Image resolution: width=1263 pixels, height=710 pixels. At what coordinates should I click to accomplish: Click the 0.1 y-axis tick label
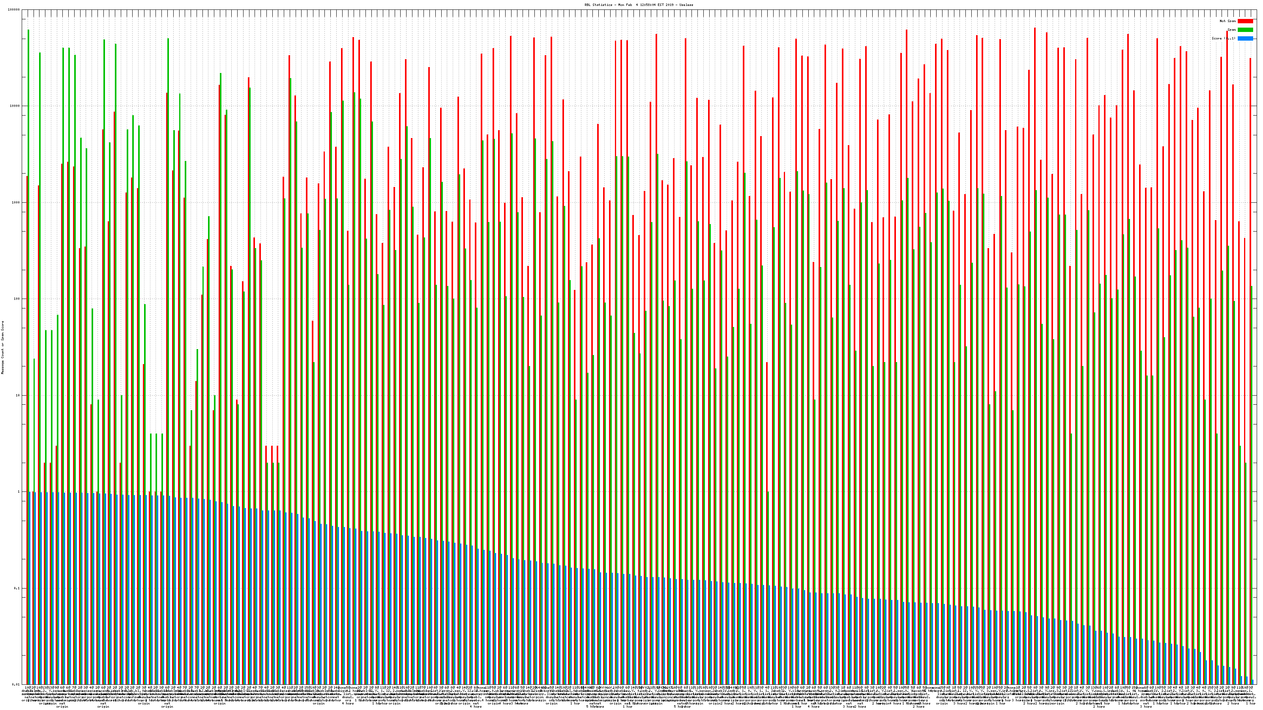(17, 588)
